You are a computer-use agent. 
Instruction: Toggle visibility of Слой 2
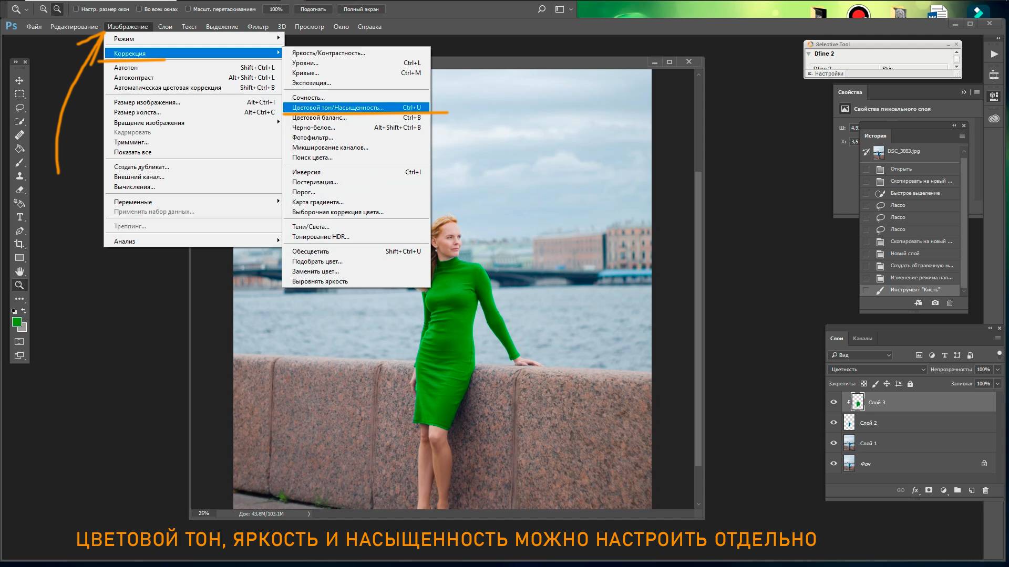pos(833,423)
